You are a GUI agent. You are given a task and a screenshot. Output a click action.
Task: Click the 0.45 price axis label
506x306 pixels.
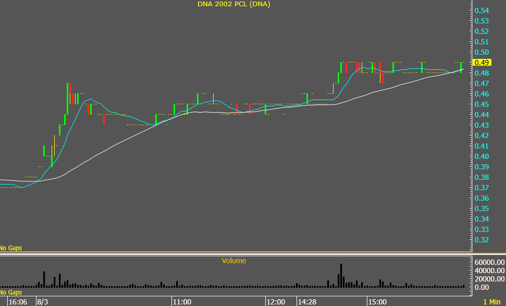(x=482, y=104)
